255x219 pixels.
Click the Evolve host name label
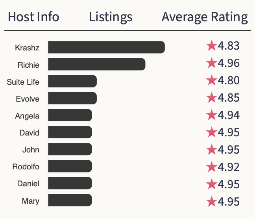[28, 99]
